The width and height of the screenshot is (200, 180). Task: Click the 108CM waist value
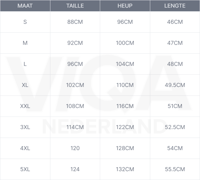[x=75, y=106]
